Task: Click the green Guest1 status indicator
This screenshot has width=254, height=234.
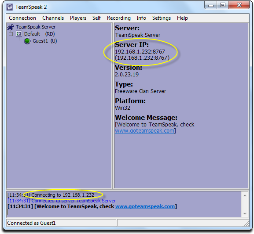Action: pos(27,41)
